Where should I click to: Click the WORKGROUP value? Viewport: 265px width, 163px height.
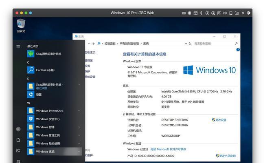pyautogui.click(x=171, y=136)
